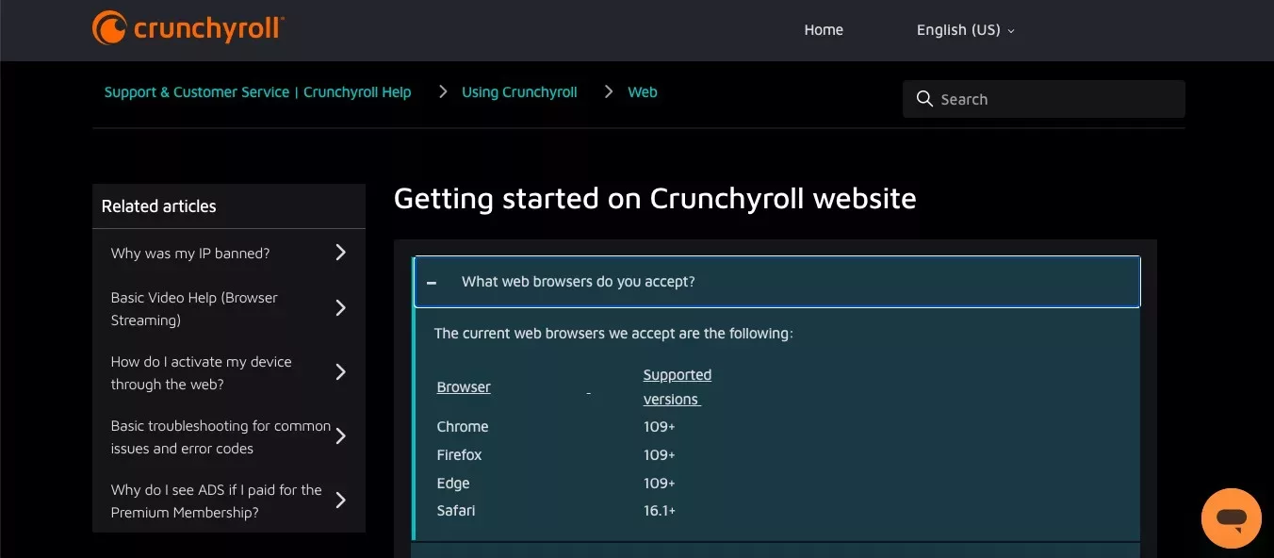Click the chevron beside How do I activate my device
Viewport: 1274px width, 558px height.
point(341,372)
